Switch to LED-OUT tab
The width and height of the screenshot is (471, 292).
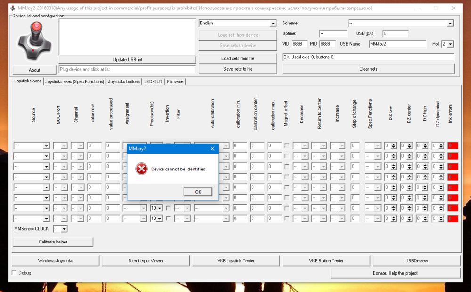(x=153, y=81)
